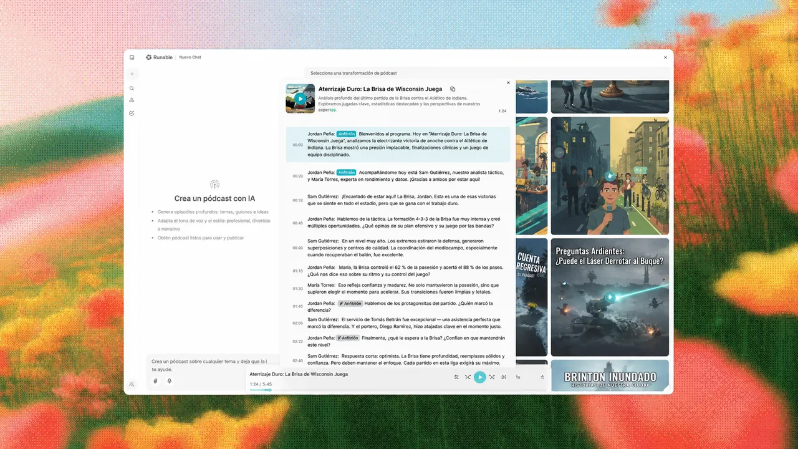
Task: Jump to the 01:45 transcript timestamp
Action: pyautogui.click(x=297, y=306)
